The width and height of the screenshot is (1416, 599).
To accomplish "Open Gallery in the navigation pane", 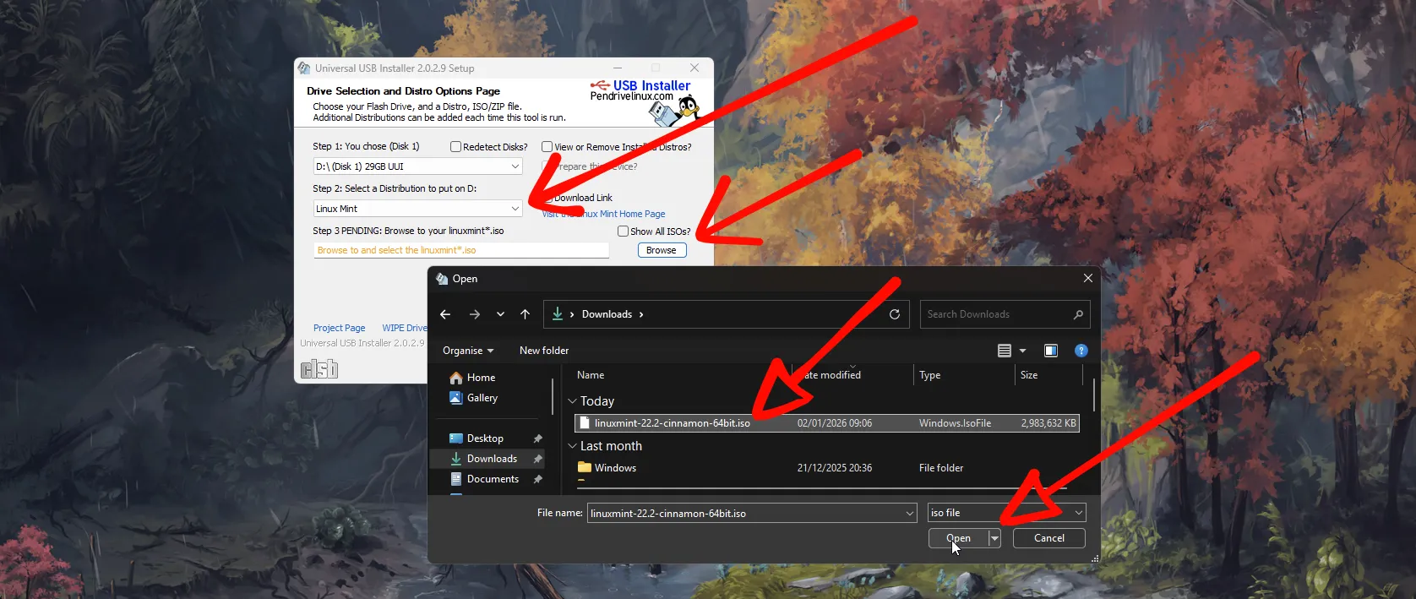I will click(482, 398).
